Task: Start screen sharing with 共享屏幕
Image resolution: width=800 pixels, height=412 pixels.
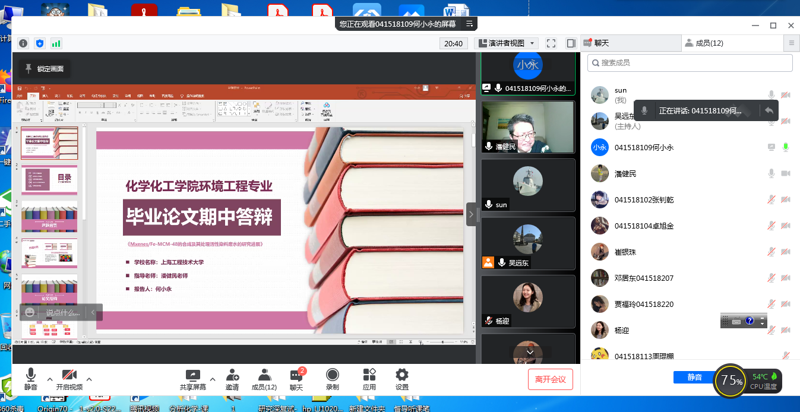Action: point(193,379)
